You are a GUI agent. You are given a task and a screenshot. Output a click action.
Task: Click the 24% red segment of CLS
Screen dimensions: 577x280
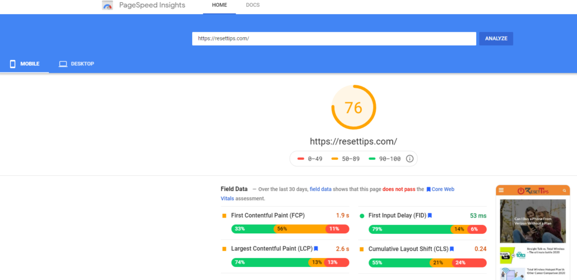click(x=470, y=263)
